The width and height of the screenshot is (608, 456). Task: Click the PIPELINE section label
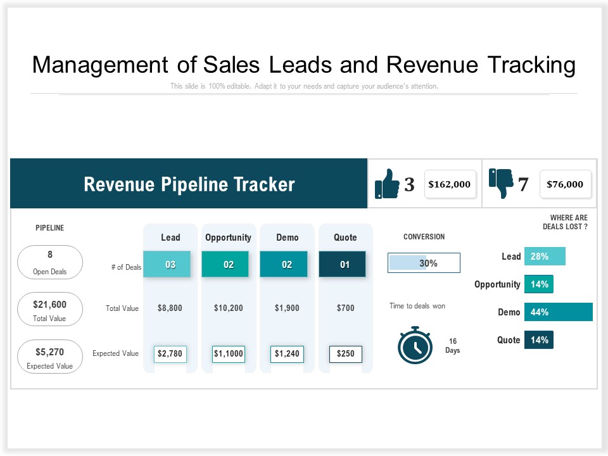[x=49, y=228]
